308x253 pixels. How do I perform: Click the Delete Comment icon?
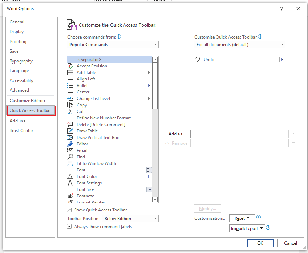70,125
